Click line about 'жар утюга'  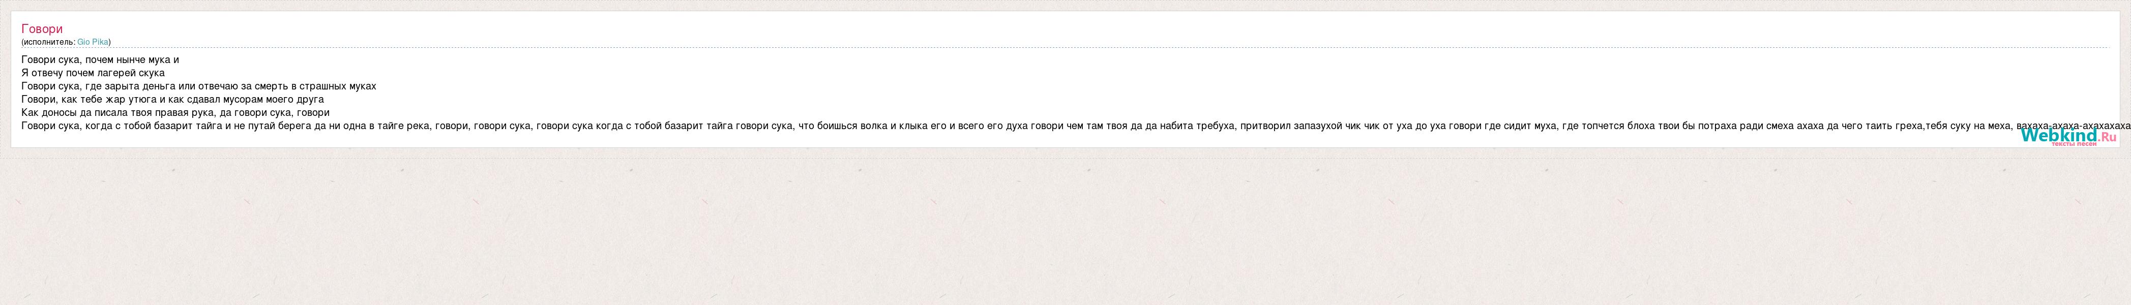172,99
